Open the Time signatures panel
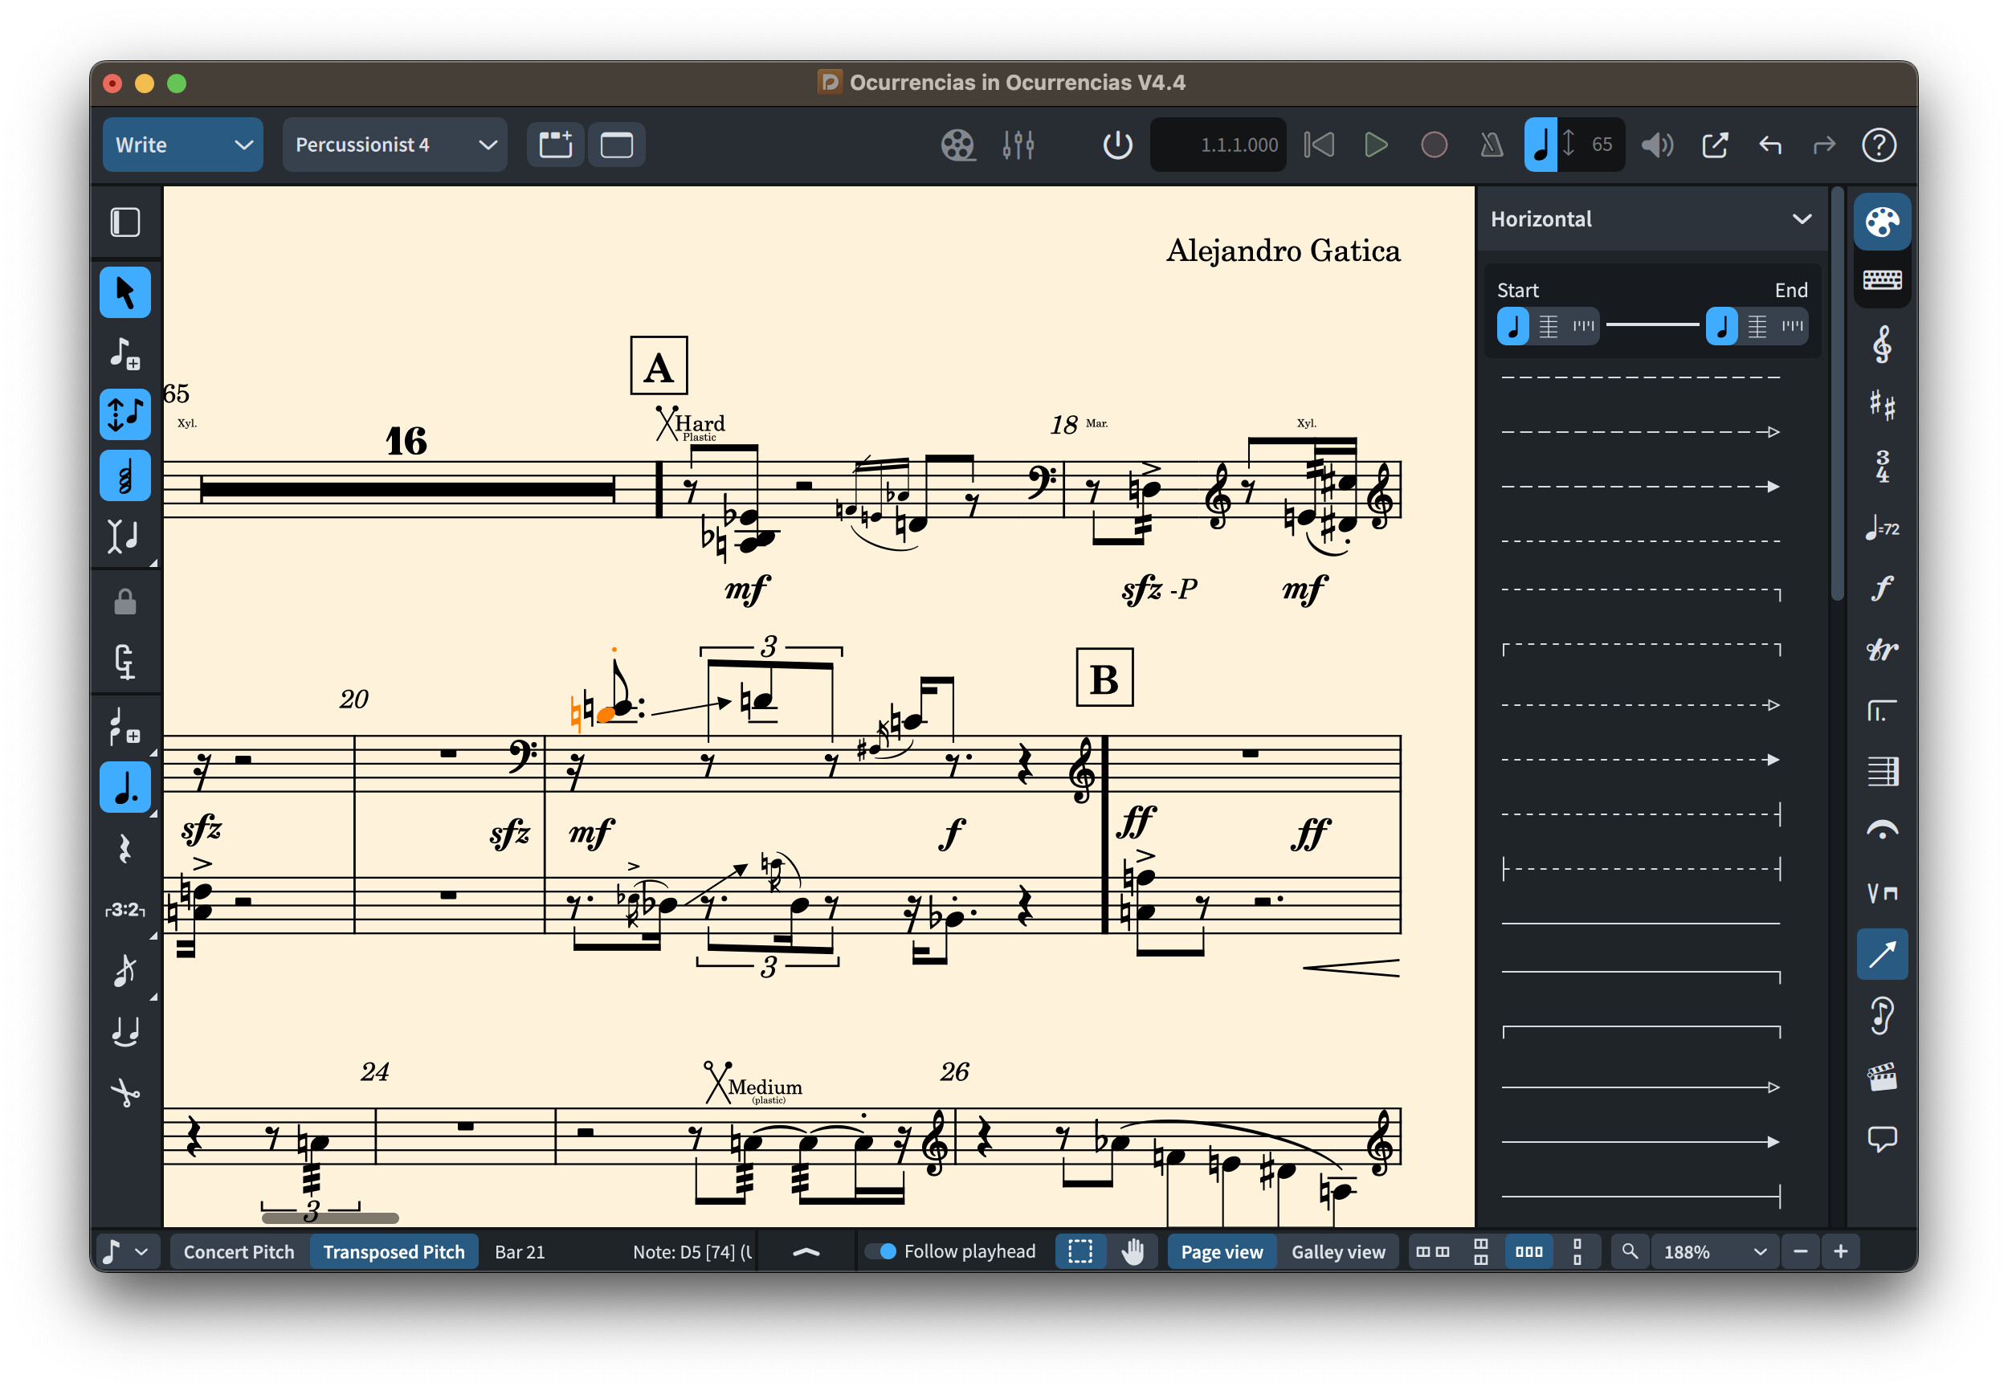 coord(1882,467)
